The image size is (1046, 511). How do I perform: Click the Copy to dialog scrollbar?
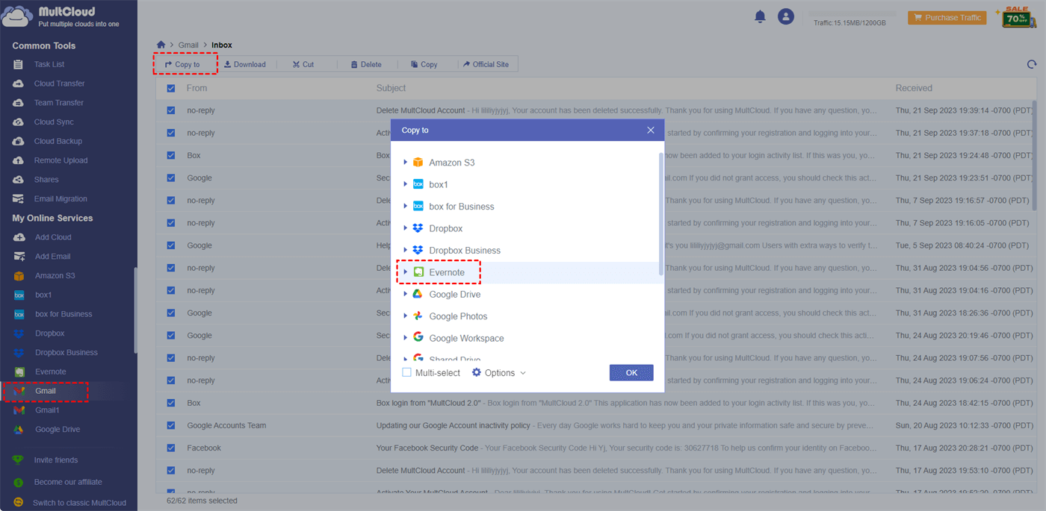point(660,214)
